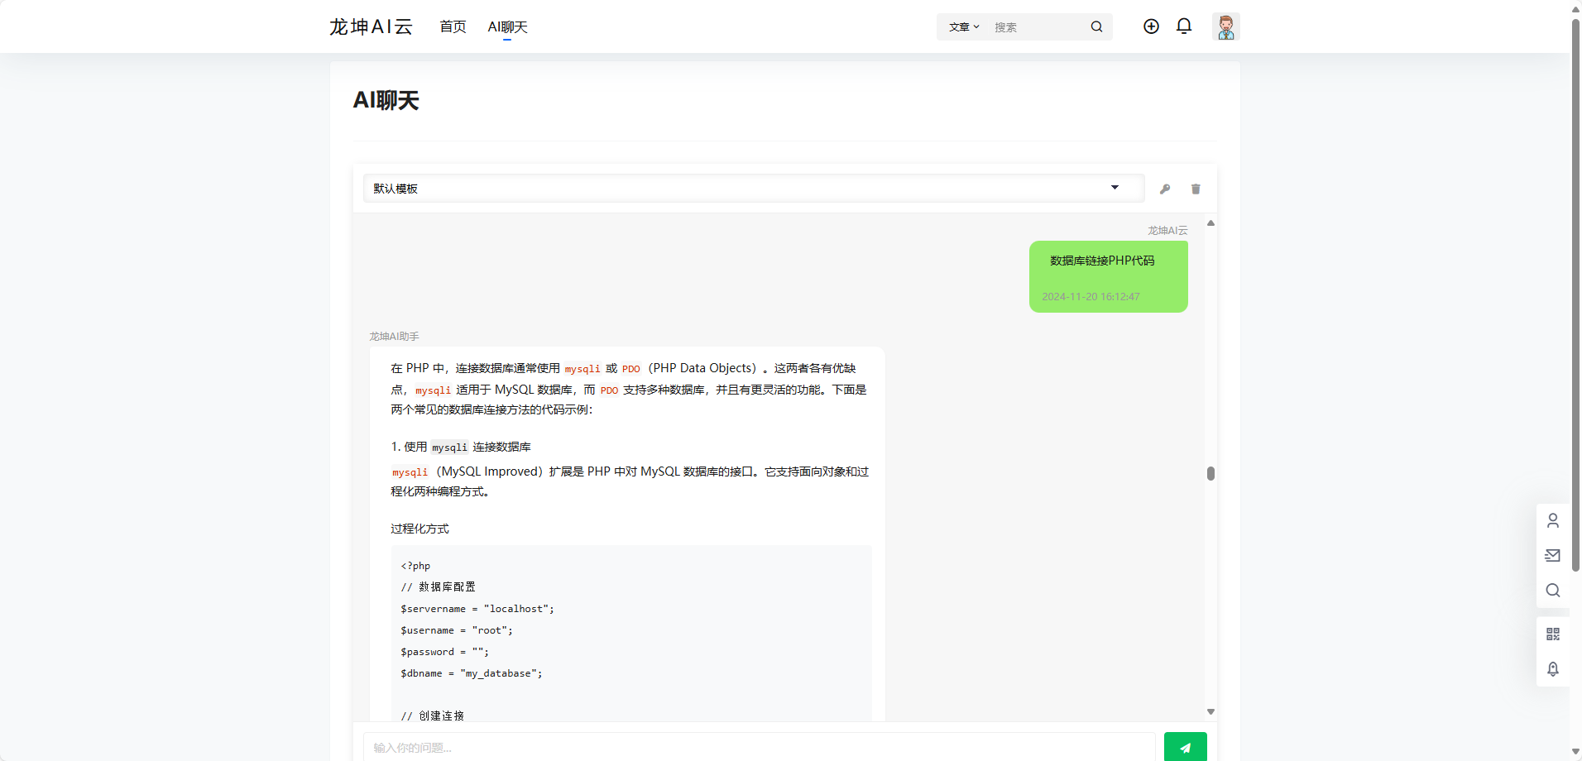This screenshot has width=1582, height=761.
Task: Click the code line $password = "";
Action: tap(444, 652)
